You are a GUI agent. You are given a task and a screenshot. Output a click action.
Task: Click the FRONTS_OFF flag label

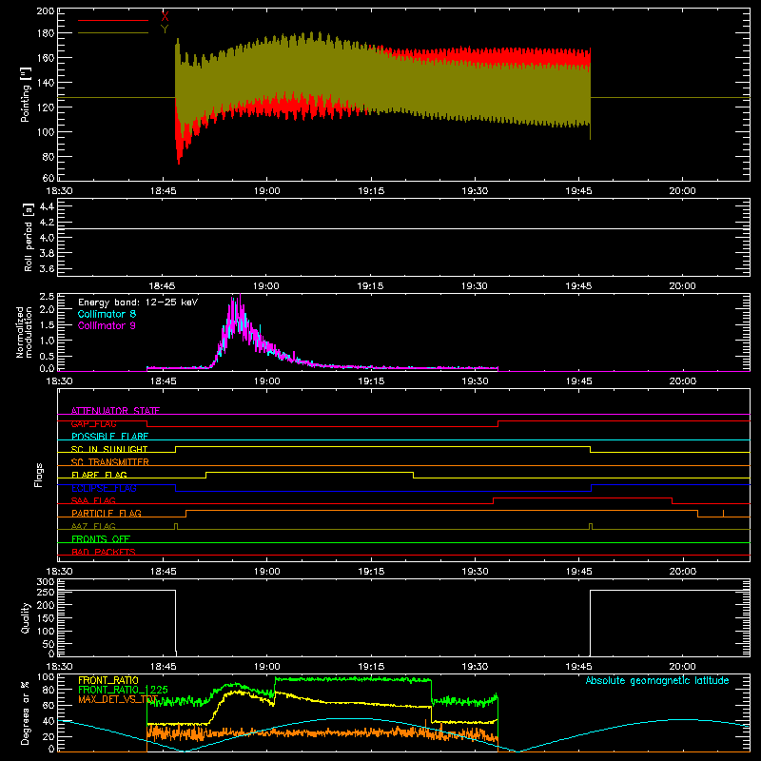pos(101,538)
